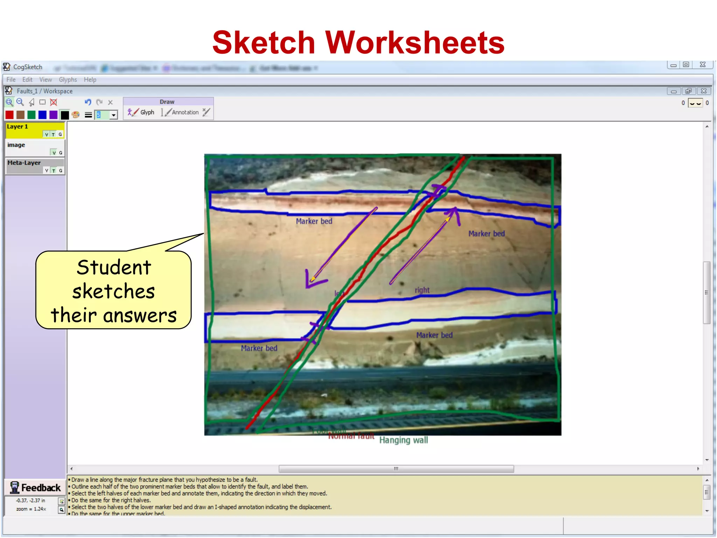The image size is (717, 538).
Task: Click the line thickness icon
Action: click(88, 115)
